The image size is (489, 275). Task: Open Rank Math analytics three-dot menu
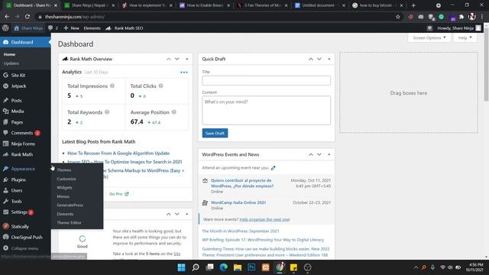point(184,73)
